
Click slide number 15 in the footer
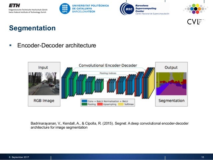203,157
